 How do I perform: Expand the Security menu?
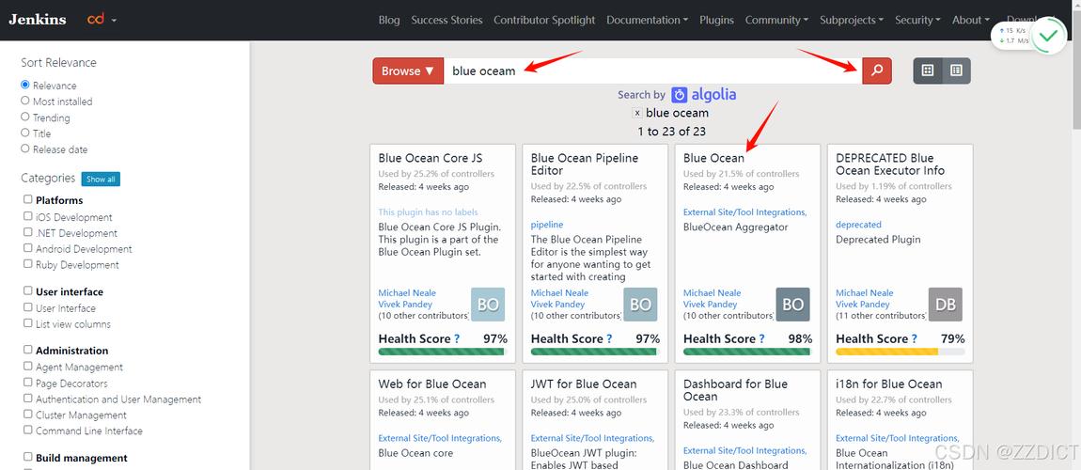(x=917, y=20)
